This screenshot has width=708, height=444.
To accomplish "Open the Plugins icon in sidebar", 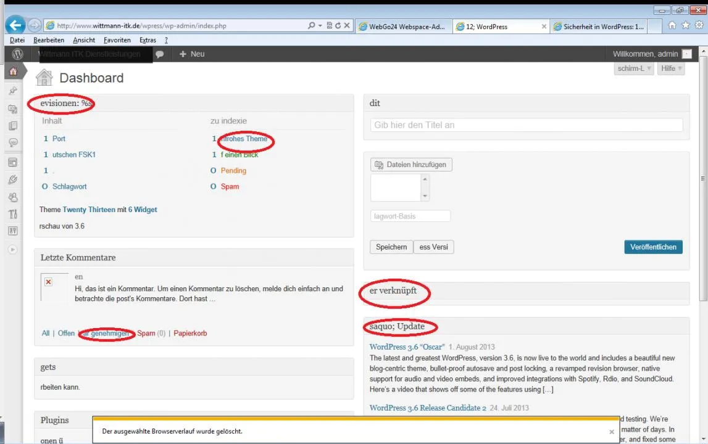I will pyautogui.click(x=13, y=179).
